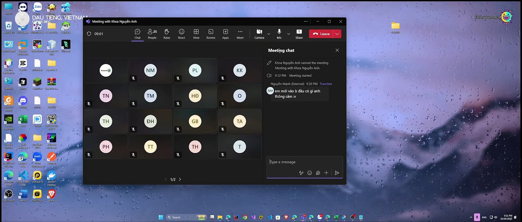The image size is (522, 222).
Task: Open the People participants panel
Action: click(x=152, y=34)
